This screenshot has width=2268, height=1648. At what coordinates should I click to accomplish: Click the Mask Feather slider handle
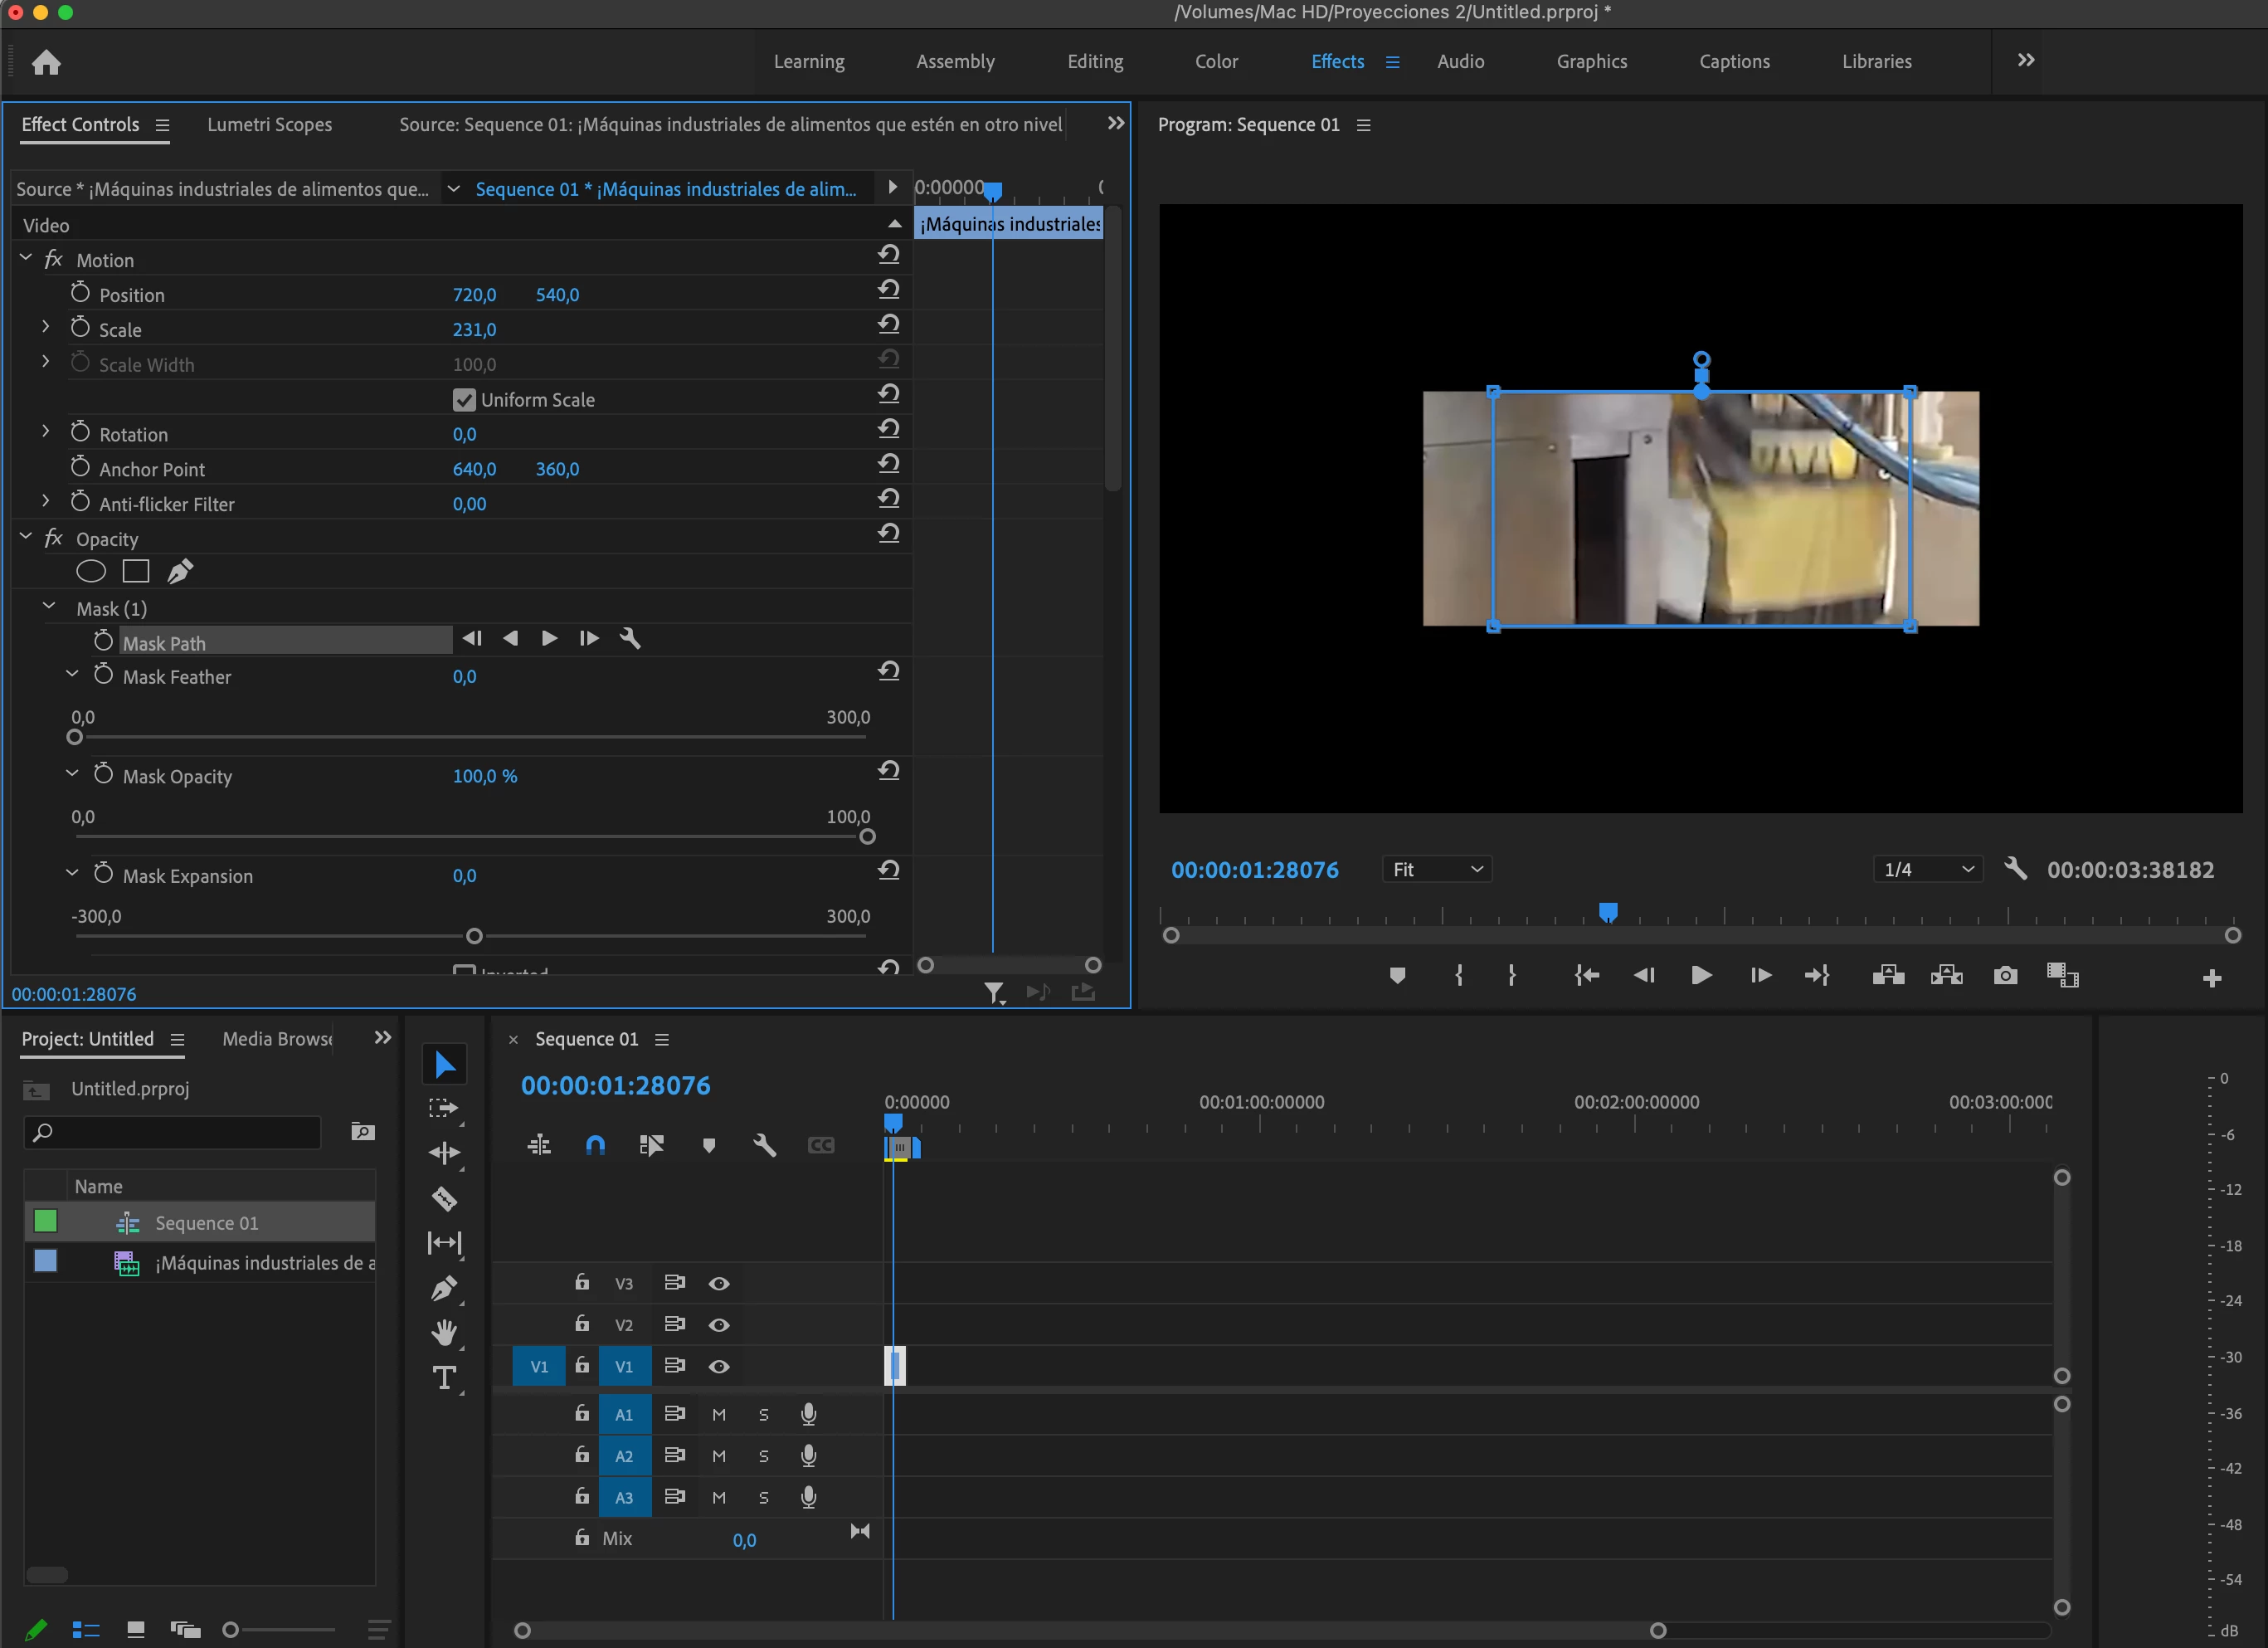tap(74, 738)
